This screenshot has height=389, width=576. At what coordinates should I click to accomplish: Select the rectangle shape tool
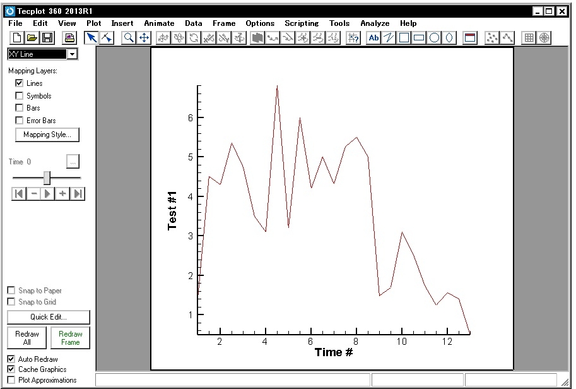coord(419,37)
